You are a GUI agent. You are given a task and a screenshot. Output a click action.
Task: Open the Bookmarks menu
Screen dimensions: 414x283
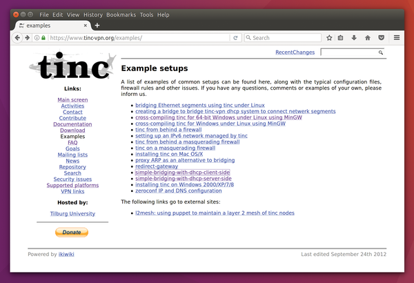click(x=121, y=14)
